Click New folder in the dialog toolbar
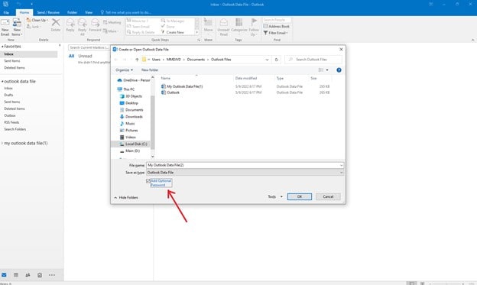Image resolution: width=477 pixels, height=285 pixels. pos(150,70)
